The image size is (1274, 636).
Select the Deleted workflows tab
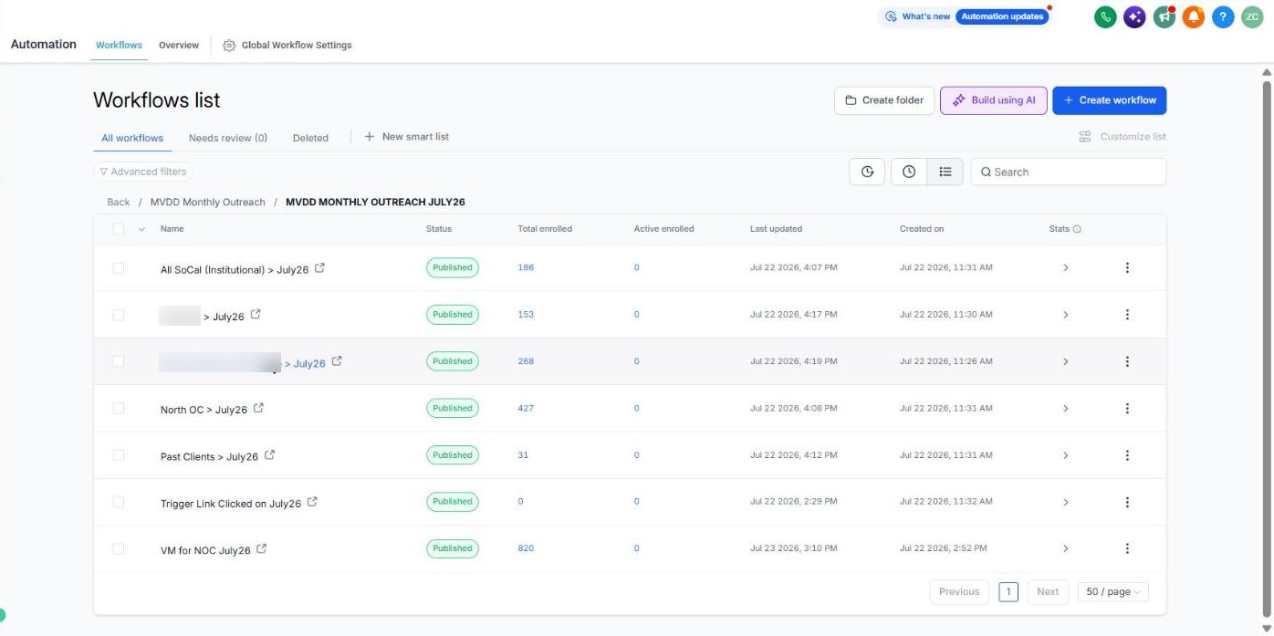click(310, 138)
